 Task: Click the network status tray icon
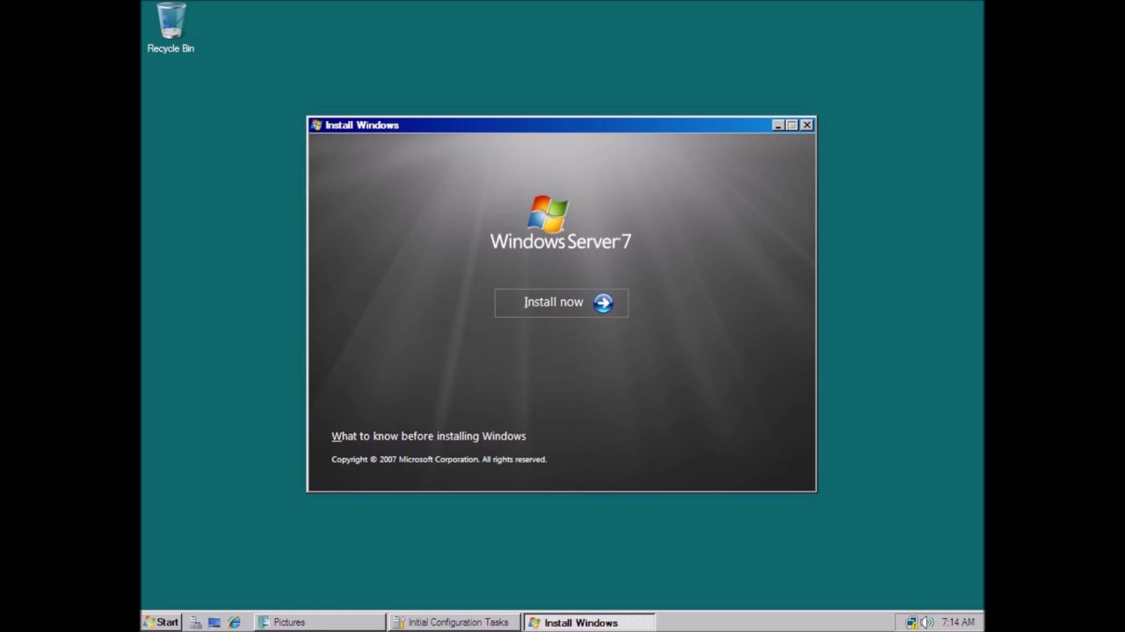(911, 622)
